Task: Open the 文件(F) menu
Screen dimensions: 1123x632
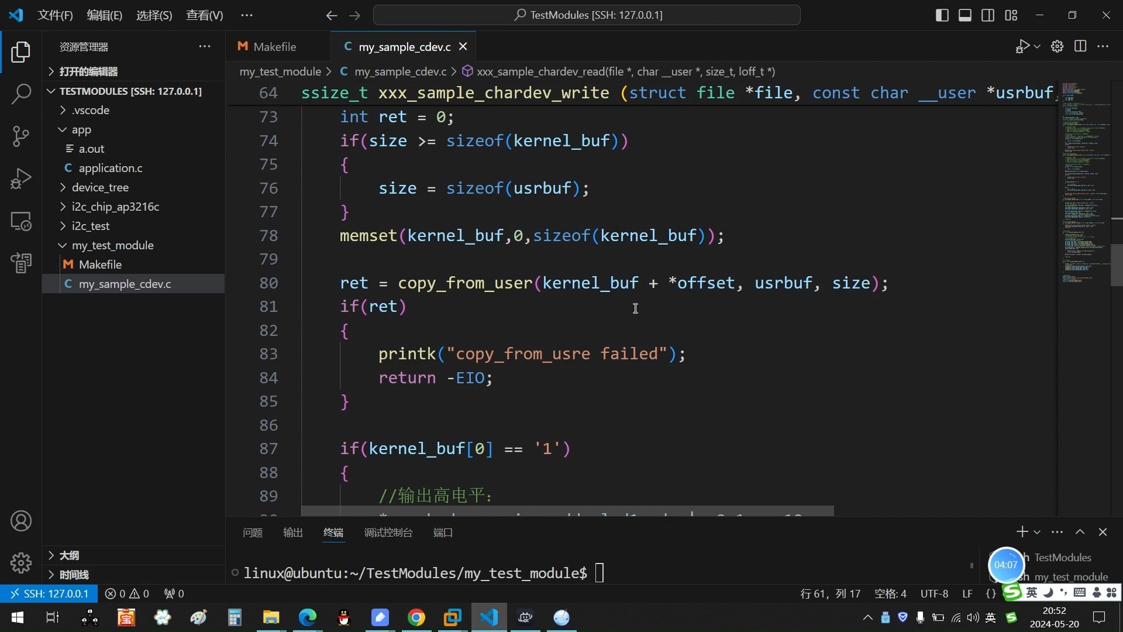Action: pos(55,15)
